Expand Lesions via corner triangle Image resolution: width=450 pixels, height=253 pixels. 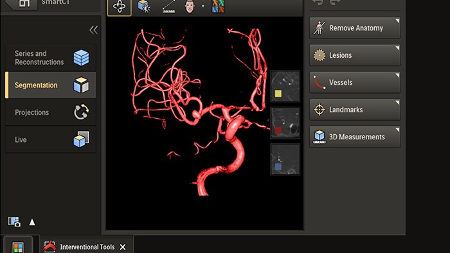(x=397, y=48)
